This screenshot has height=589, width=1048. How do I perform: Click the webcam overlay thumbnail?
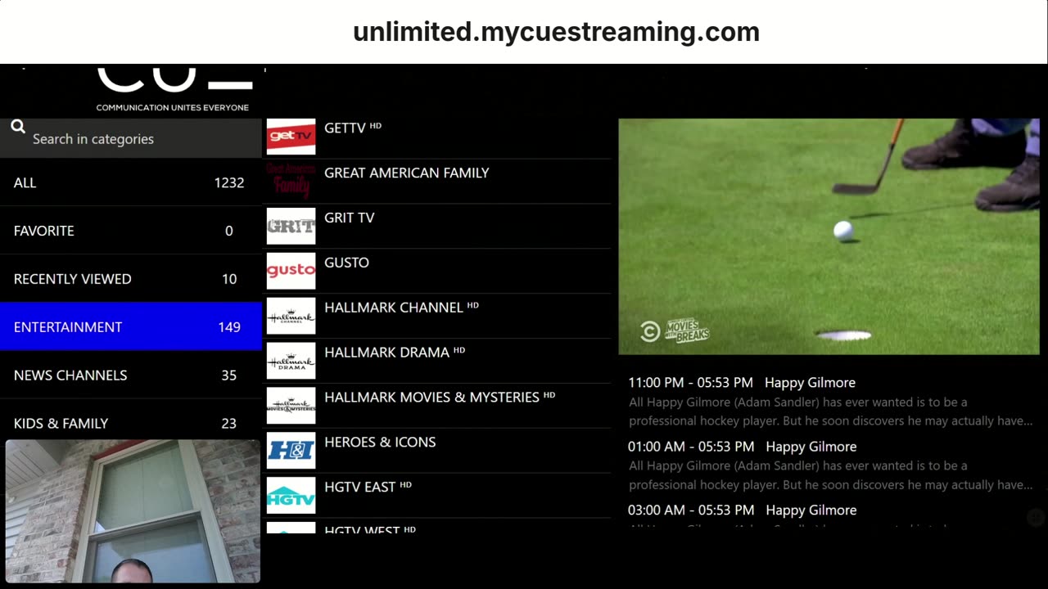133,511
